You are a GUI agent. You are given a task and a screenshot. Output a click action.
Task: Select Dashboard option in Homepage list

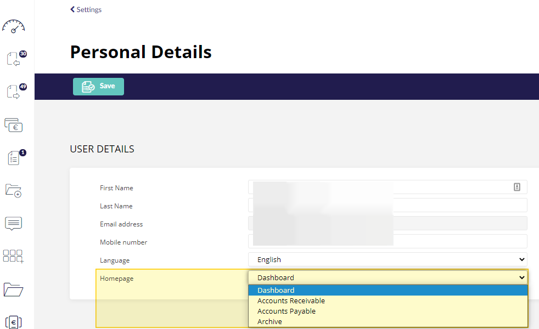coord(388,290)
